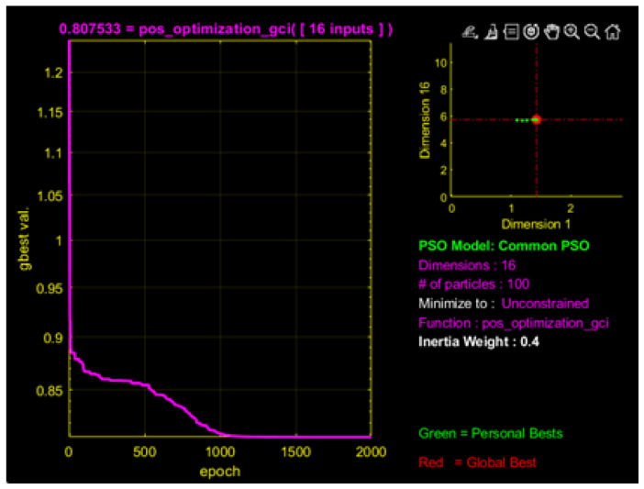Click the '# of particles : 100' label
644x489 pixels.
474,284
